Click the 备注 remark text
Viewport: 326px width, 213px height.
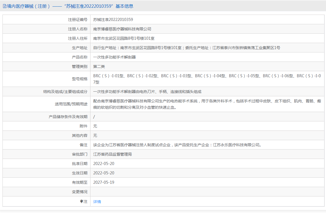pos(177,145)
